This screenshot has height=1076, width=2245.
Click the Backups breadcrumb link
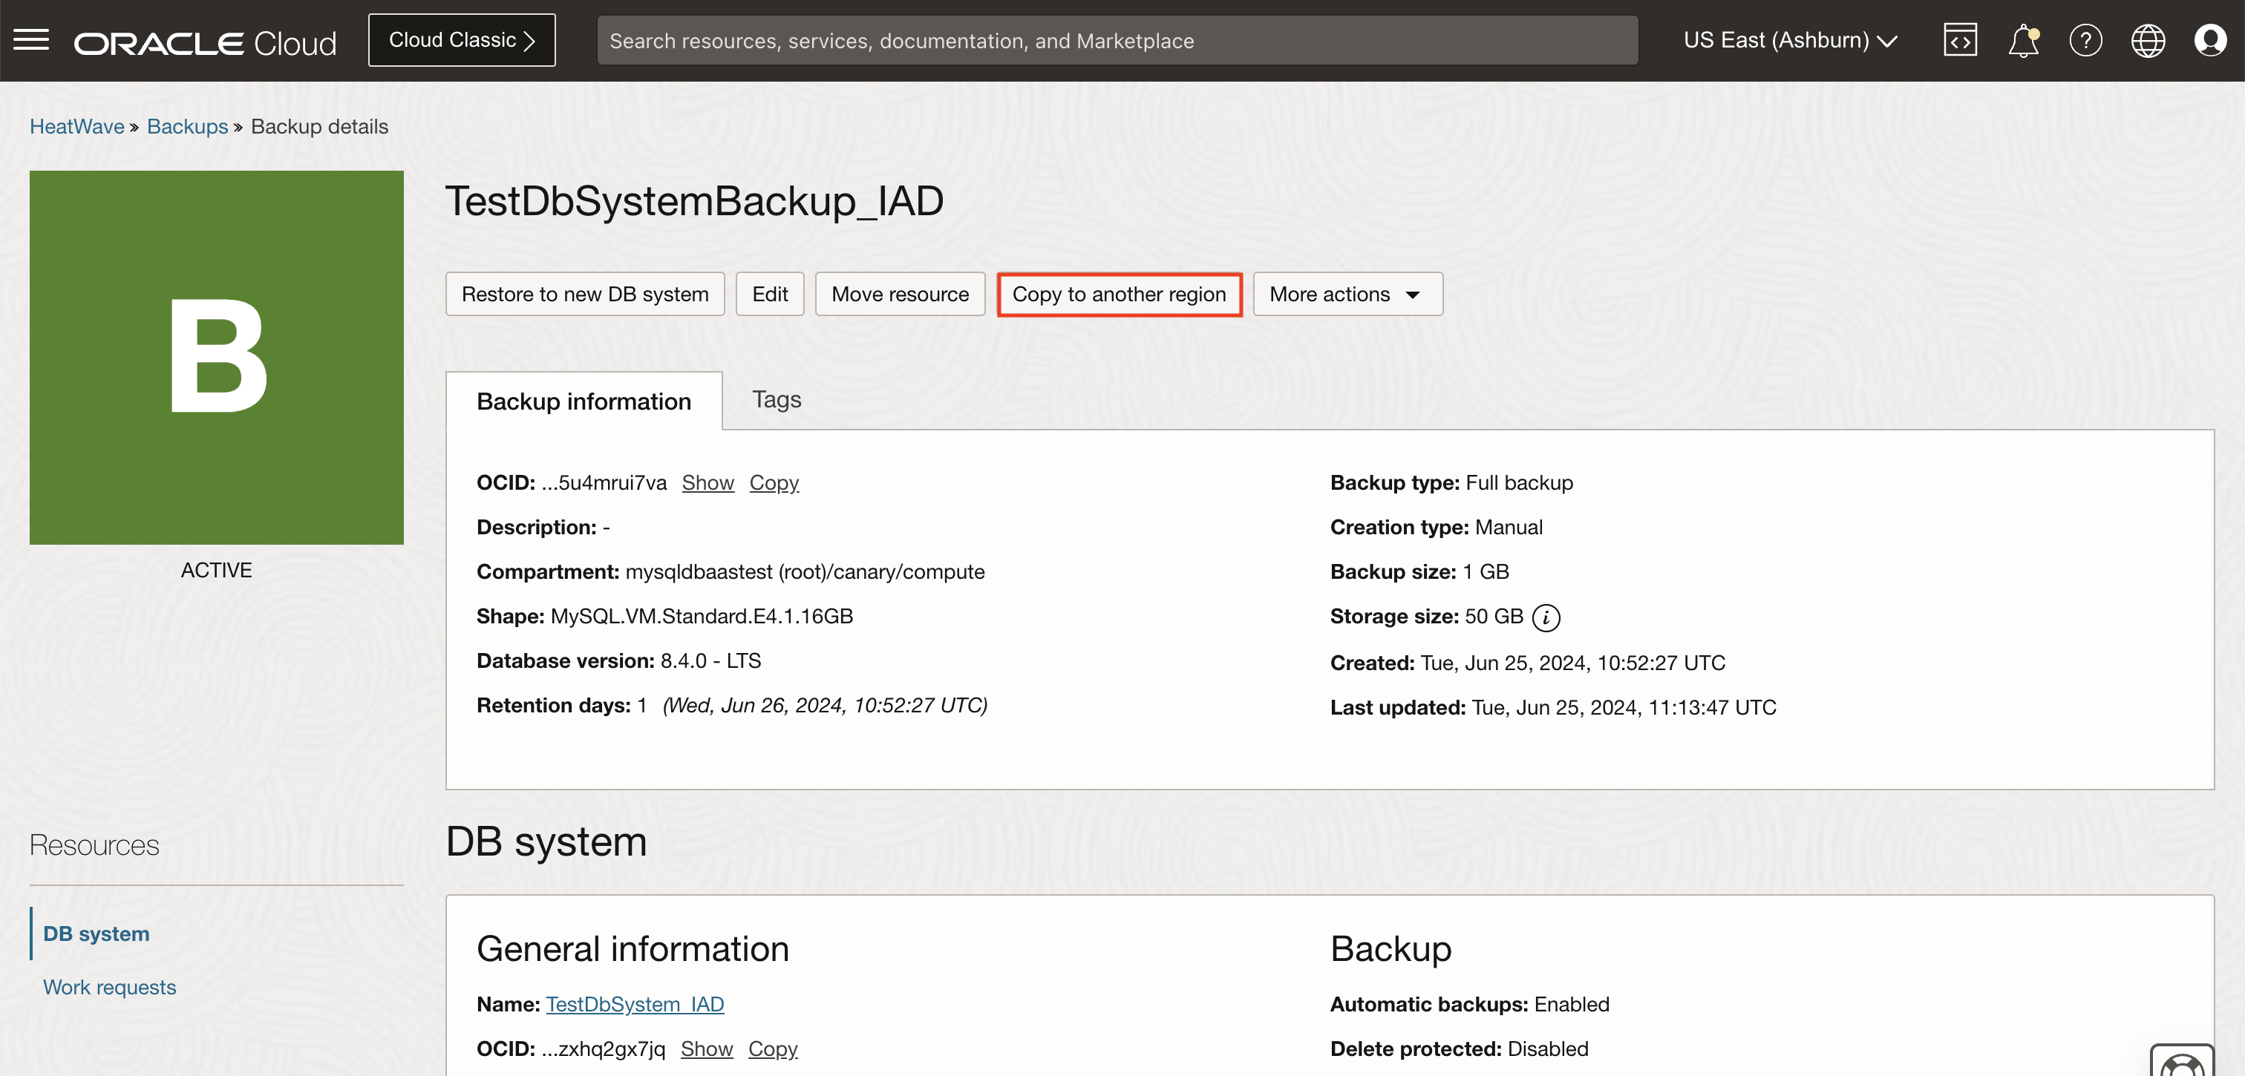[x=186, y=126]
